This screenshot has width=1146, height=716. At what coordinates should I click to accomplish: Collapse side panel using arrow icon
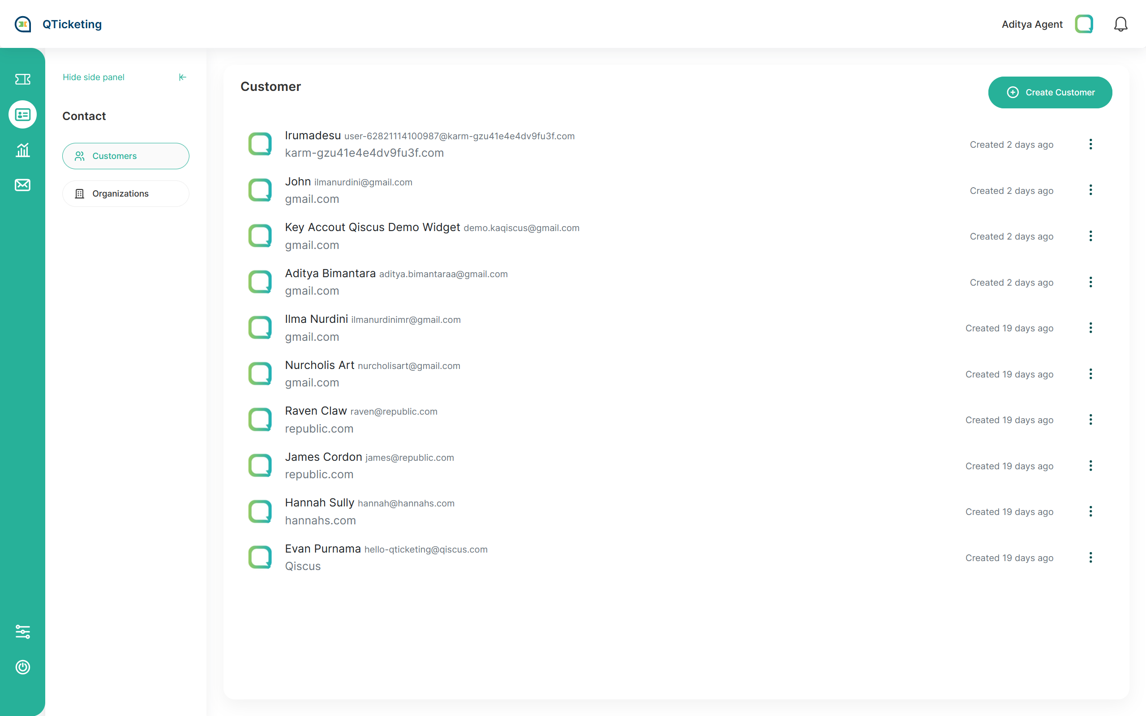pos(182,77)
